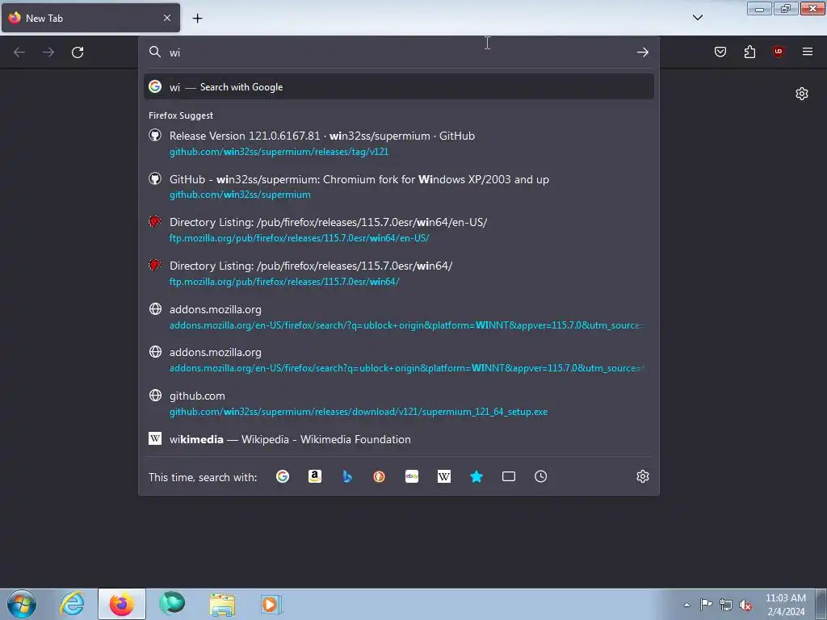
Task: Reload the page with the refresh button
Action: [x=78, y=52]
